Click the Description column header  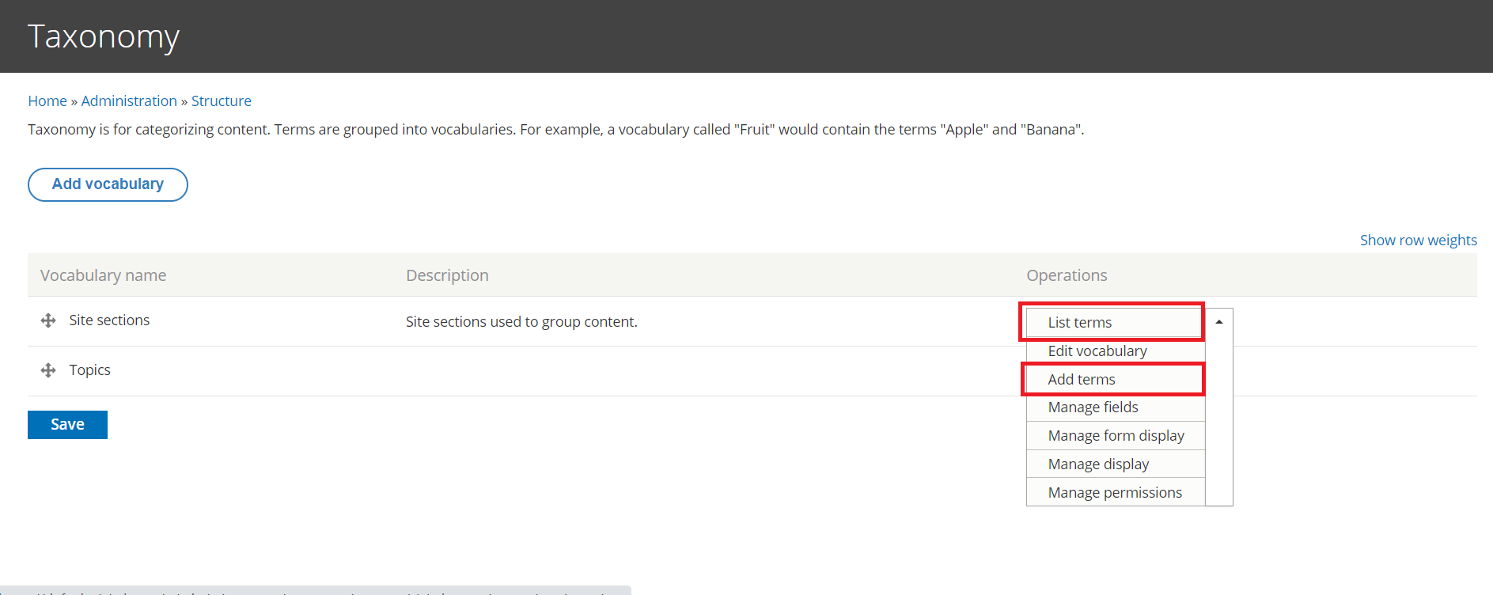tap(447, 275)
